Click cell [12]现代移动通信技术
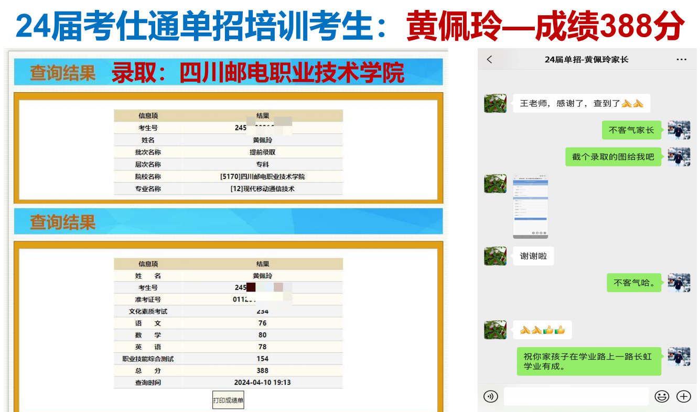The height and width of the screenshot is (412, 700). (x=262, y=188)
